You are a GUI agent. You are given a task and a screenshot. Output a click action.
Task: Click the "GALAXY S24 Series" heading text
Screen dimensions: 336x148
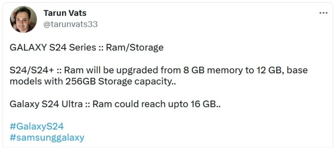(53, 47)
